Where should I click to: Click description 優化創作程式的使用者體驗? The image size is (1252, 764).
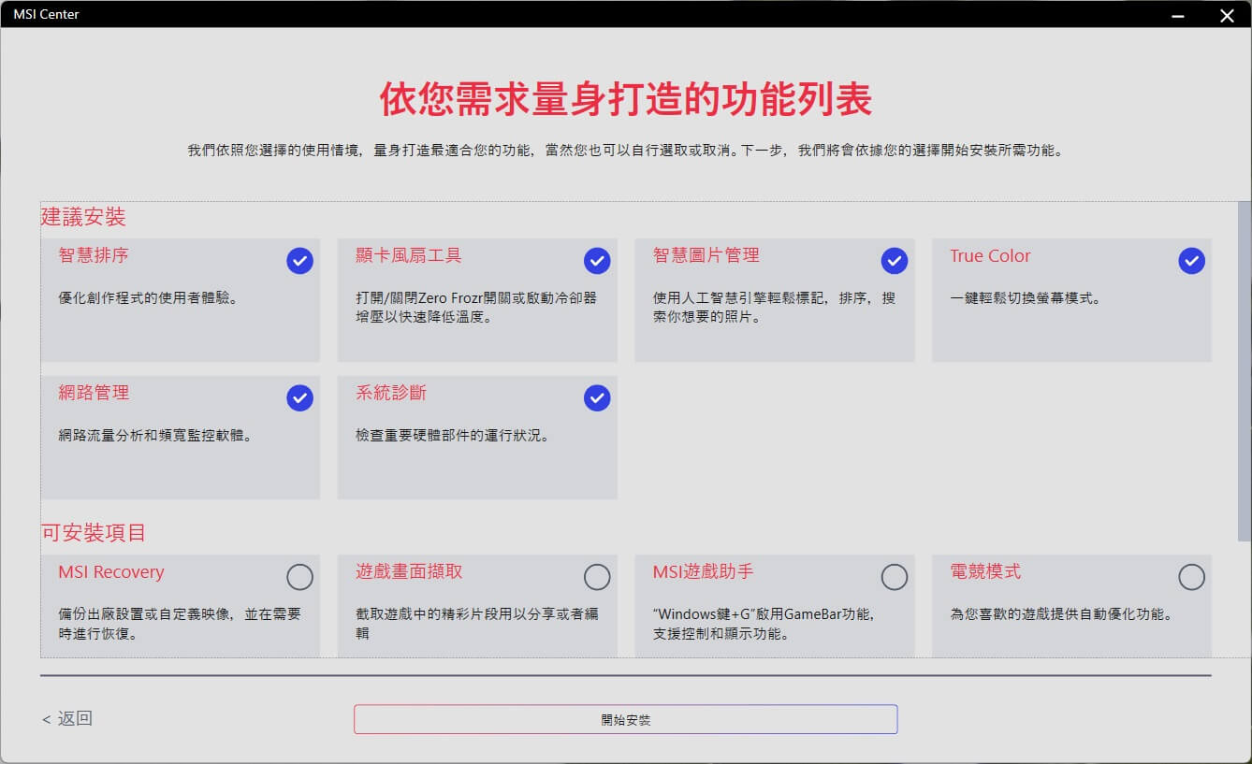click(x=148, y=298)
